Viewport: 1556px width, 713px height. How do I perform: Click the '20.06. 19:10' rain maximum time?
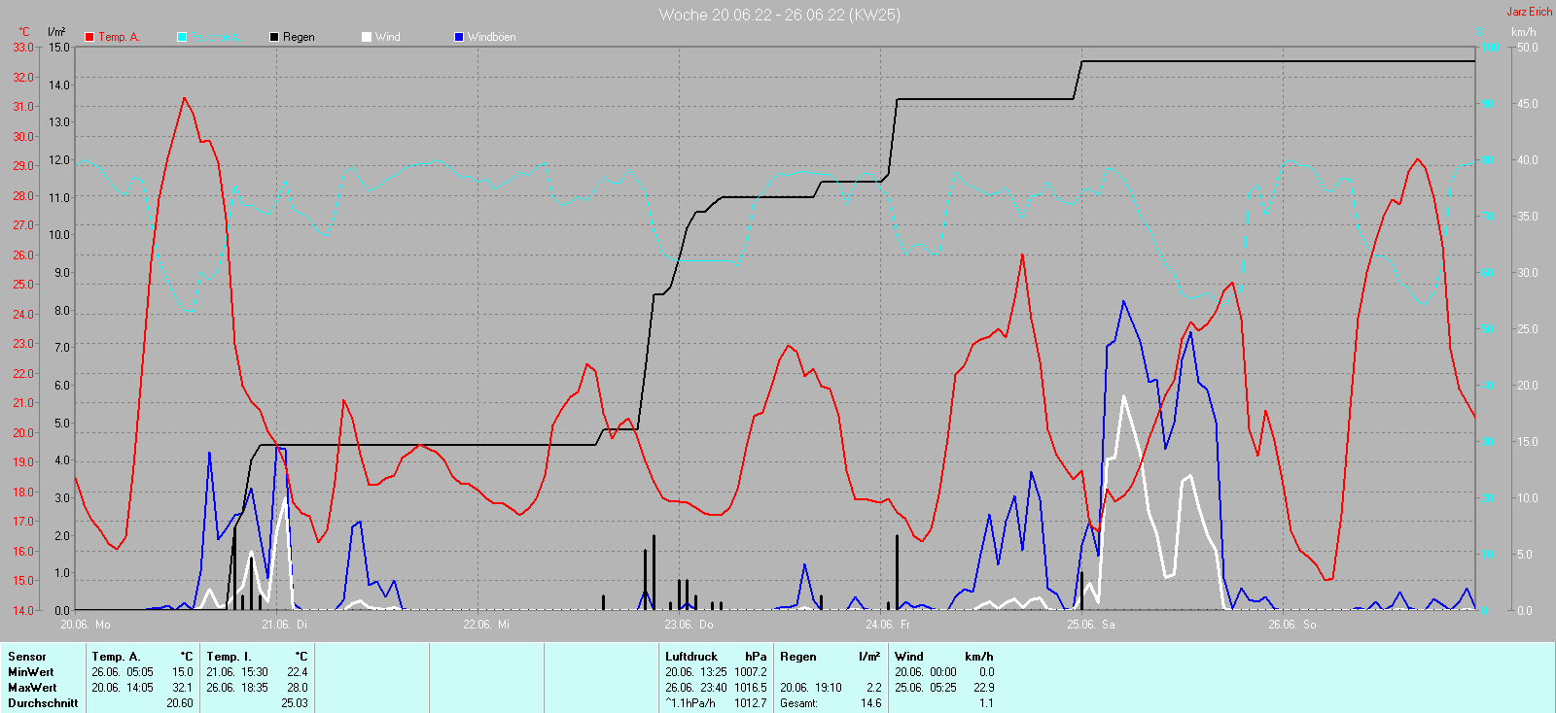coord(811,688)
